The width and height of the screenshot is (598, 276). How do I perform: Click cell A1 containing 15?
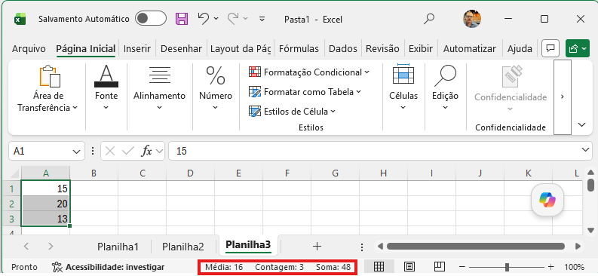[x=46, y=189]
